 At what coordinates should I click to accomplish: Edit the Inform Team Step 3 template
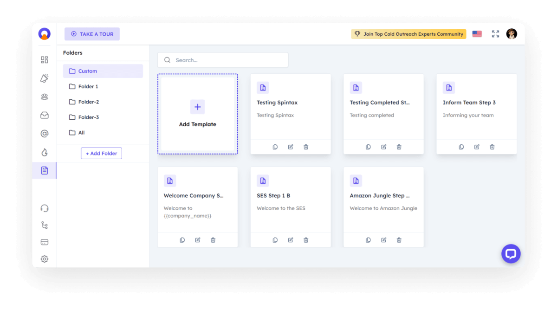[x=477, y=147]
